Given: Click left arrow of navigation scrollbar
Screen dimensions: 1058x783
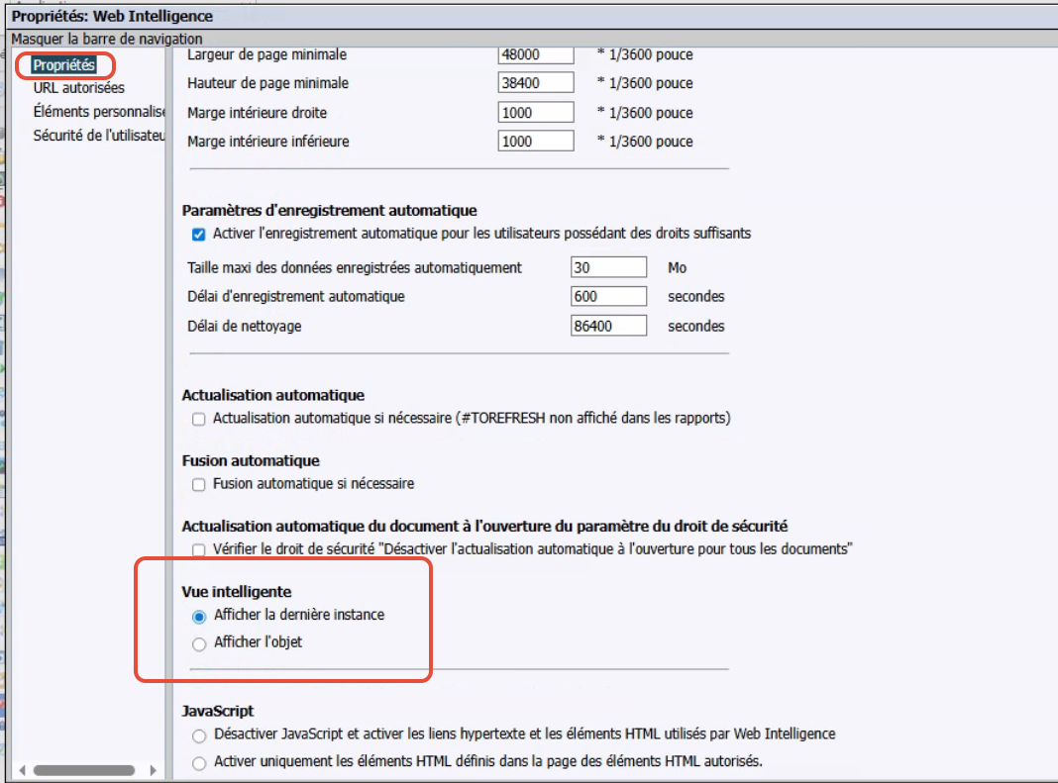Looking at the screenshot, I should 22,770.
